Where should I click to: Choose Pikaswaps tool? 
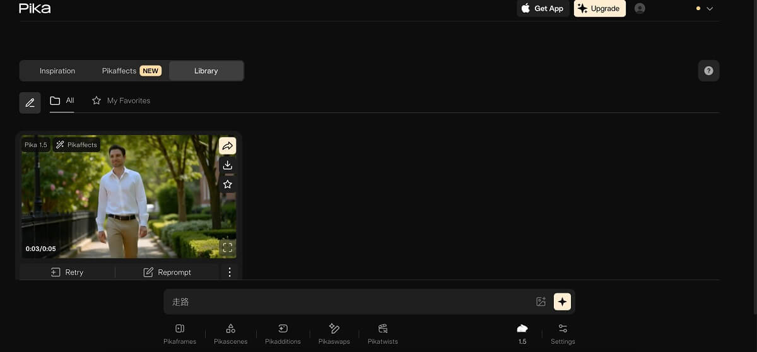point(334,334)
